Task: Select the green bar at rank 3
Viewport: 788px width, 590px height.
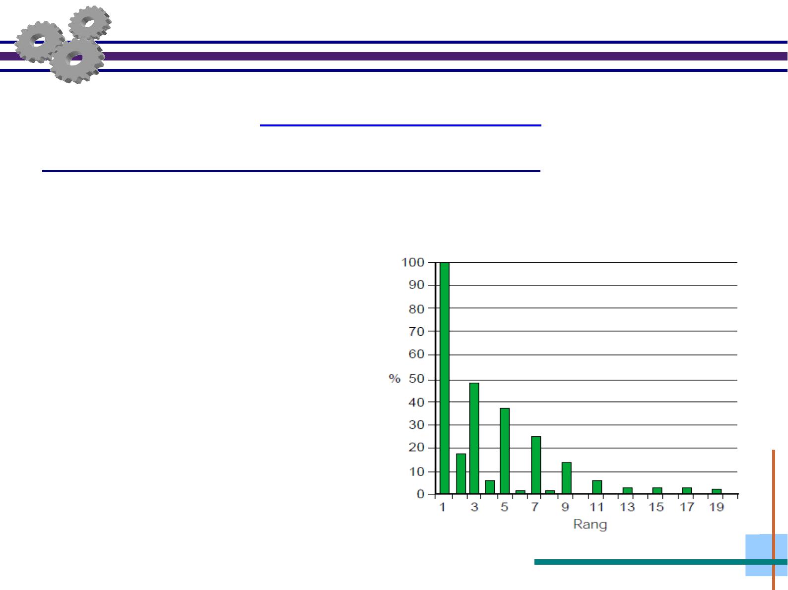Action: pos(474,438)
